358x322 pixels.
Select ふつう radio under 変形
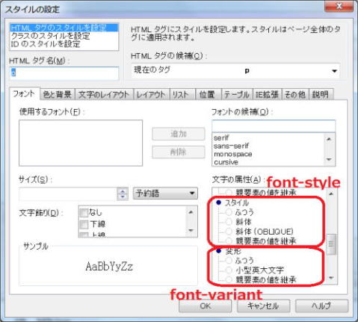(x=229, y=261)
